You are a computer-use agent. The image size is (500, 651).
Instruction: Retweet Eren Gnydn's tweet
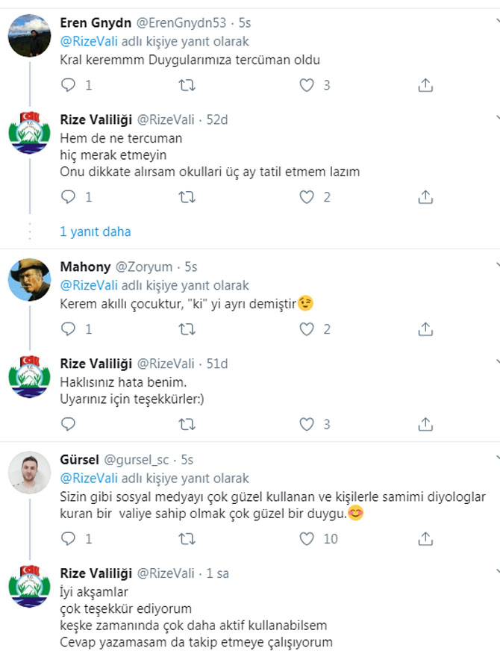(x=188, y=85)
